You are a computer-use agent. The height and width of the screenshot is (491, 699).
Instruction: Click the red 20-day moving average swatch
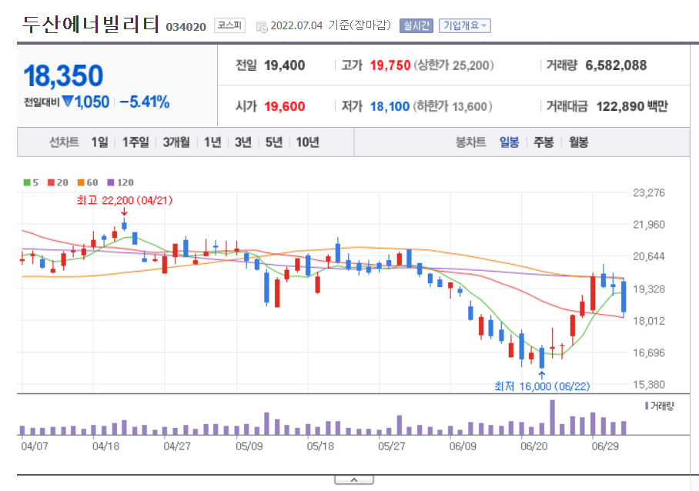point(51,182)
